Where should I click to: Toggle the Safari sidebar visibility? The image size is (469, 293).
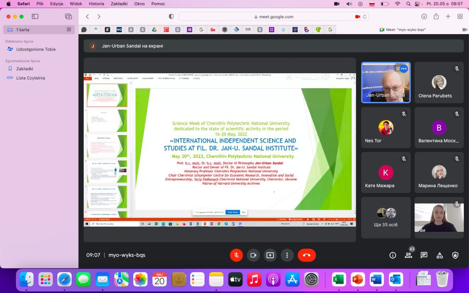[x=35, y=16]
